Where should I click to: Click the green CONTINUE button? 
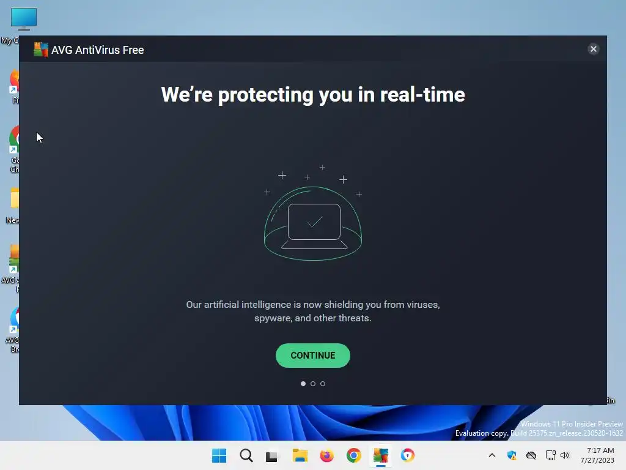(312, 356)
